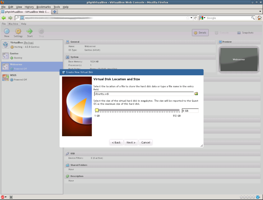Click the status bar close X icon
The image size is (263, 200).
11,197
